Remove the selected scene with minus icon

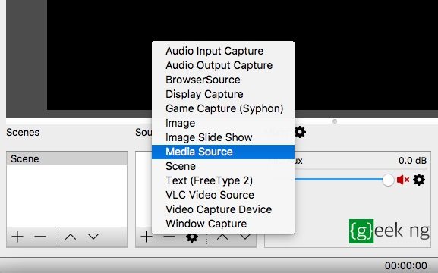tap(40, 237)
